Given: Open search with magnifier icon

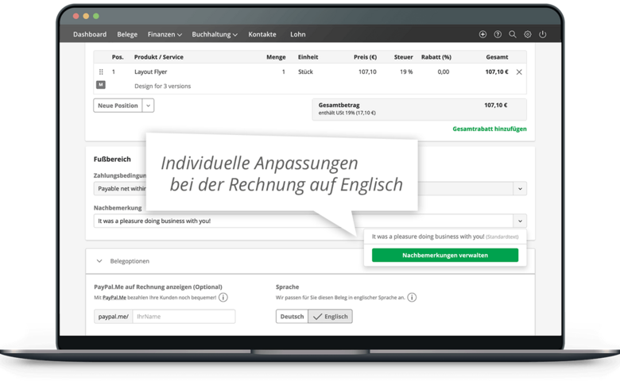Looking at the screenshot, I should click(x=513, y=35).
